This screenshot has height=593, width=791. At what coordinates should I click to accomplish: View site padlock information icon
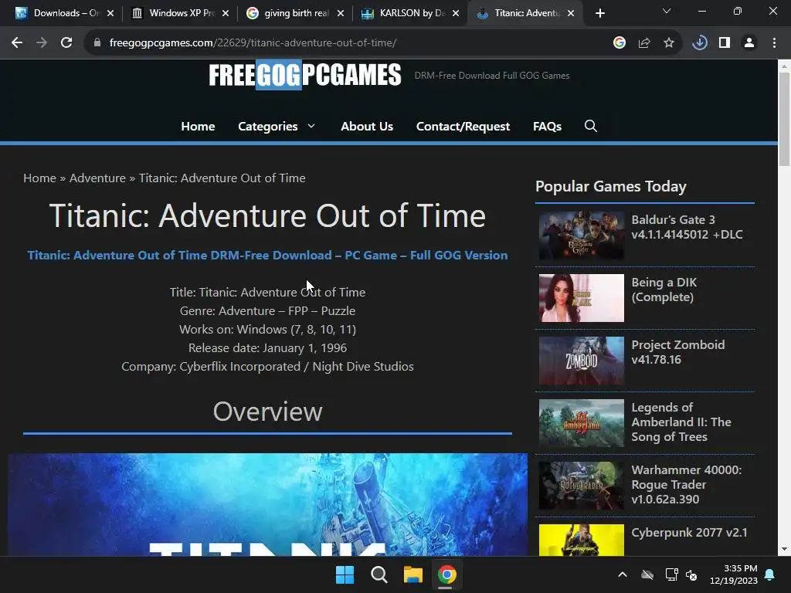[x=97, y=43]
